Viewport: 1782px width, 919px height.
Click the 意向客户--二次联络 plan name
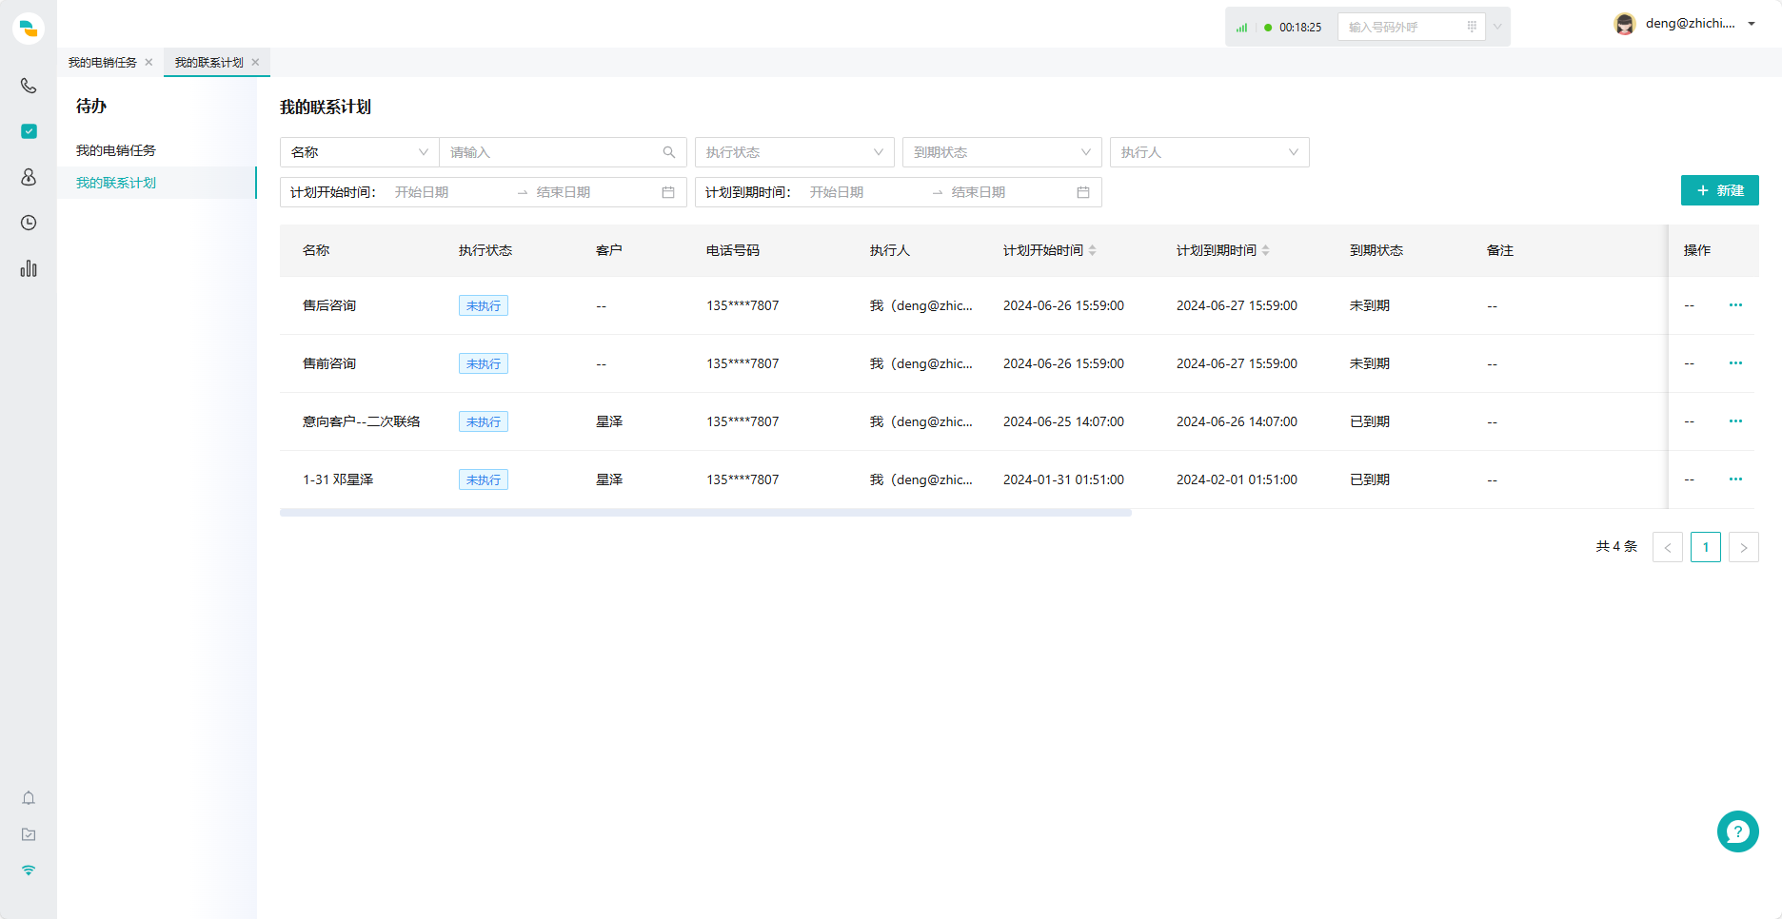[362, 421]
